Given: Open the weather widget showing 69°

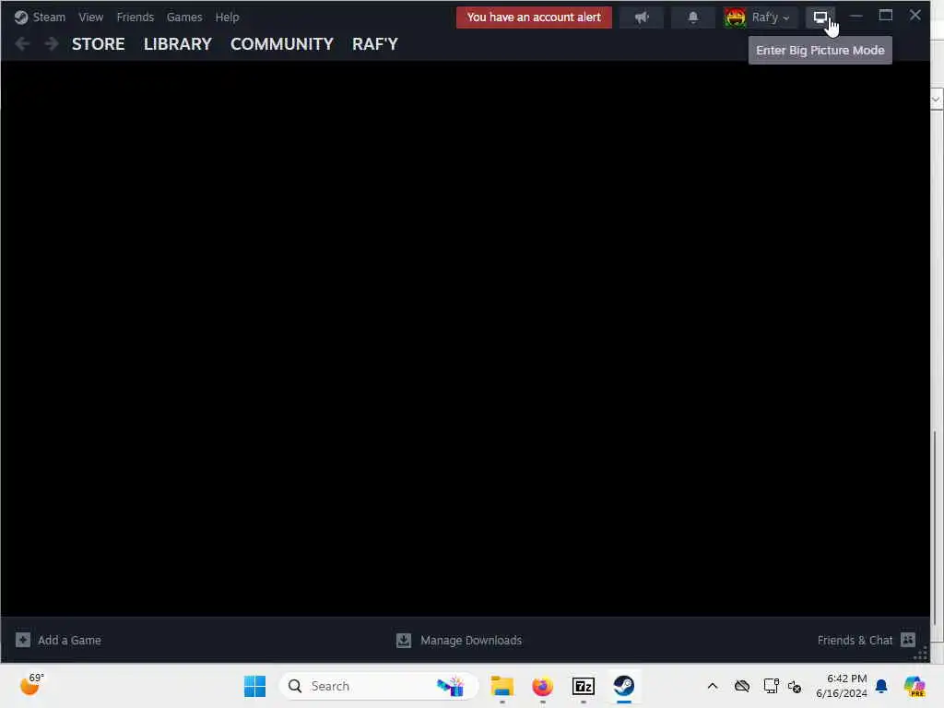Looking at the screenshot, I should 32,684.
